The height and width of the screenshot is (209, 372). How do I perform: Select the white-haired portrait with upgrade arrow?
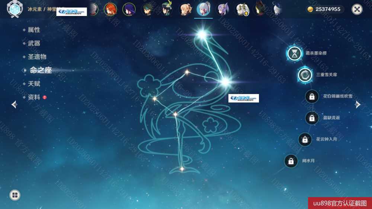[241, 9]
